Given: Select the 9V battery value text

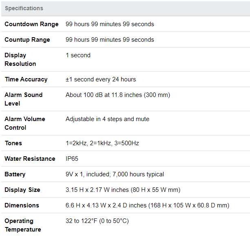Looking at the screenshot, I should 115,174.
